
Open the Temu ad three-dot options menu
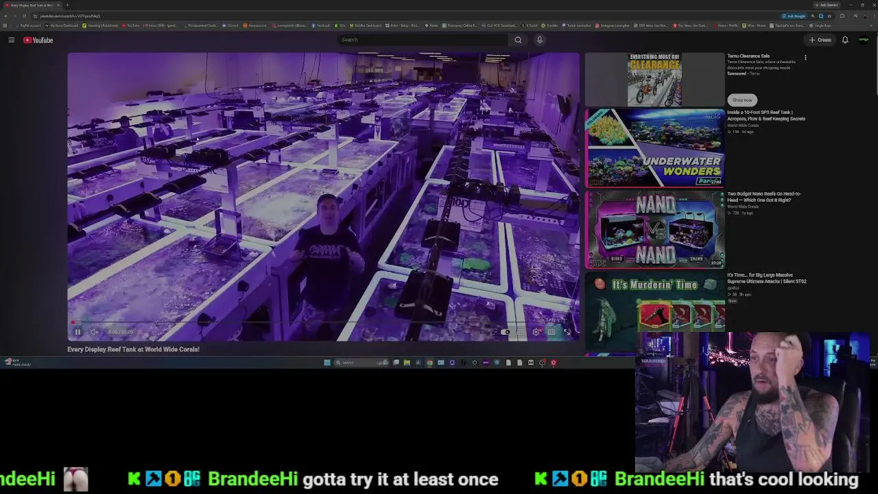(805, 58)
